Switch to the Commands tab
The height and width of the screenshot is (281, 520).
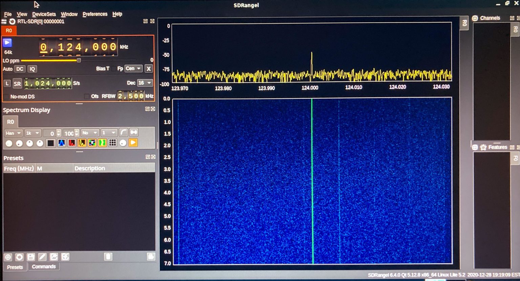tap(44, 267)
